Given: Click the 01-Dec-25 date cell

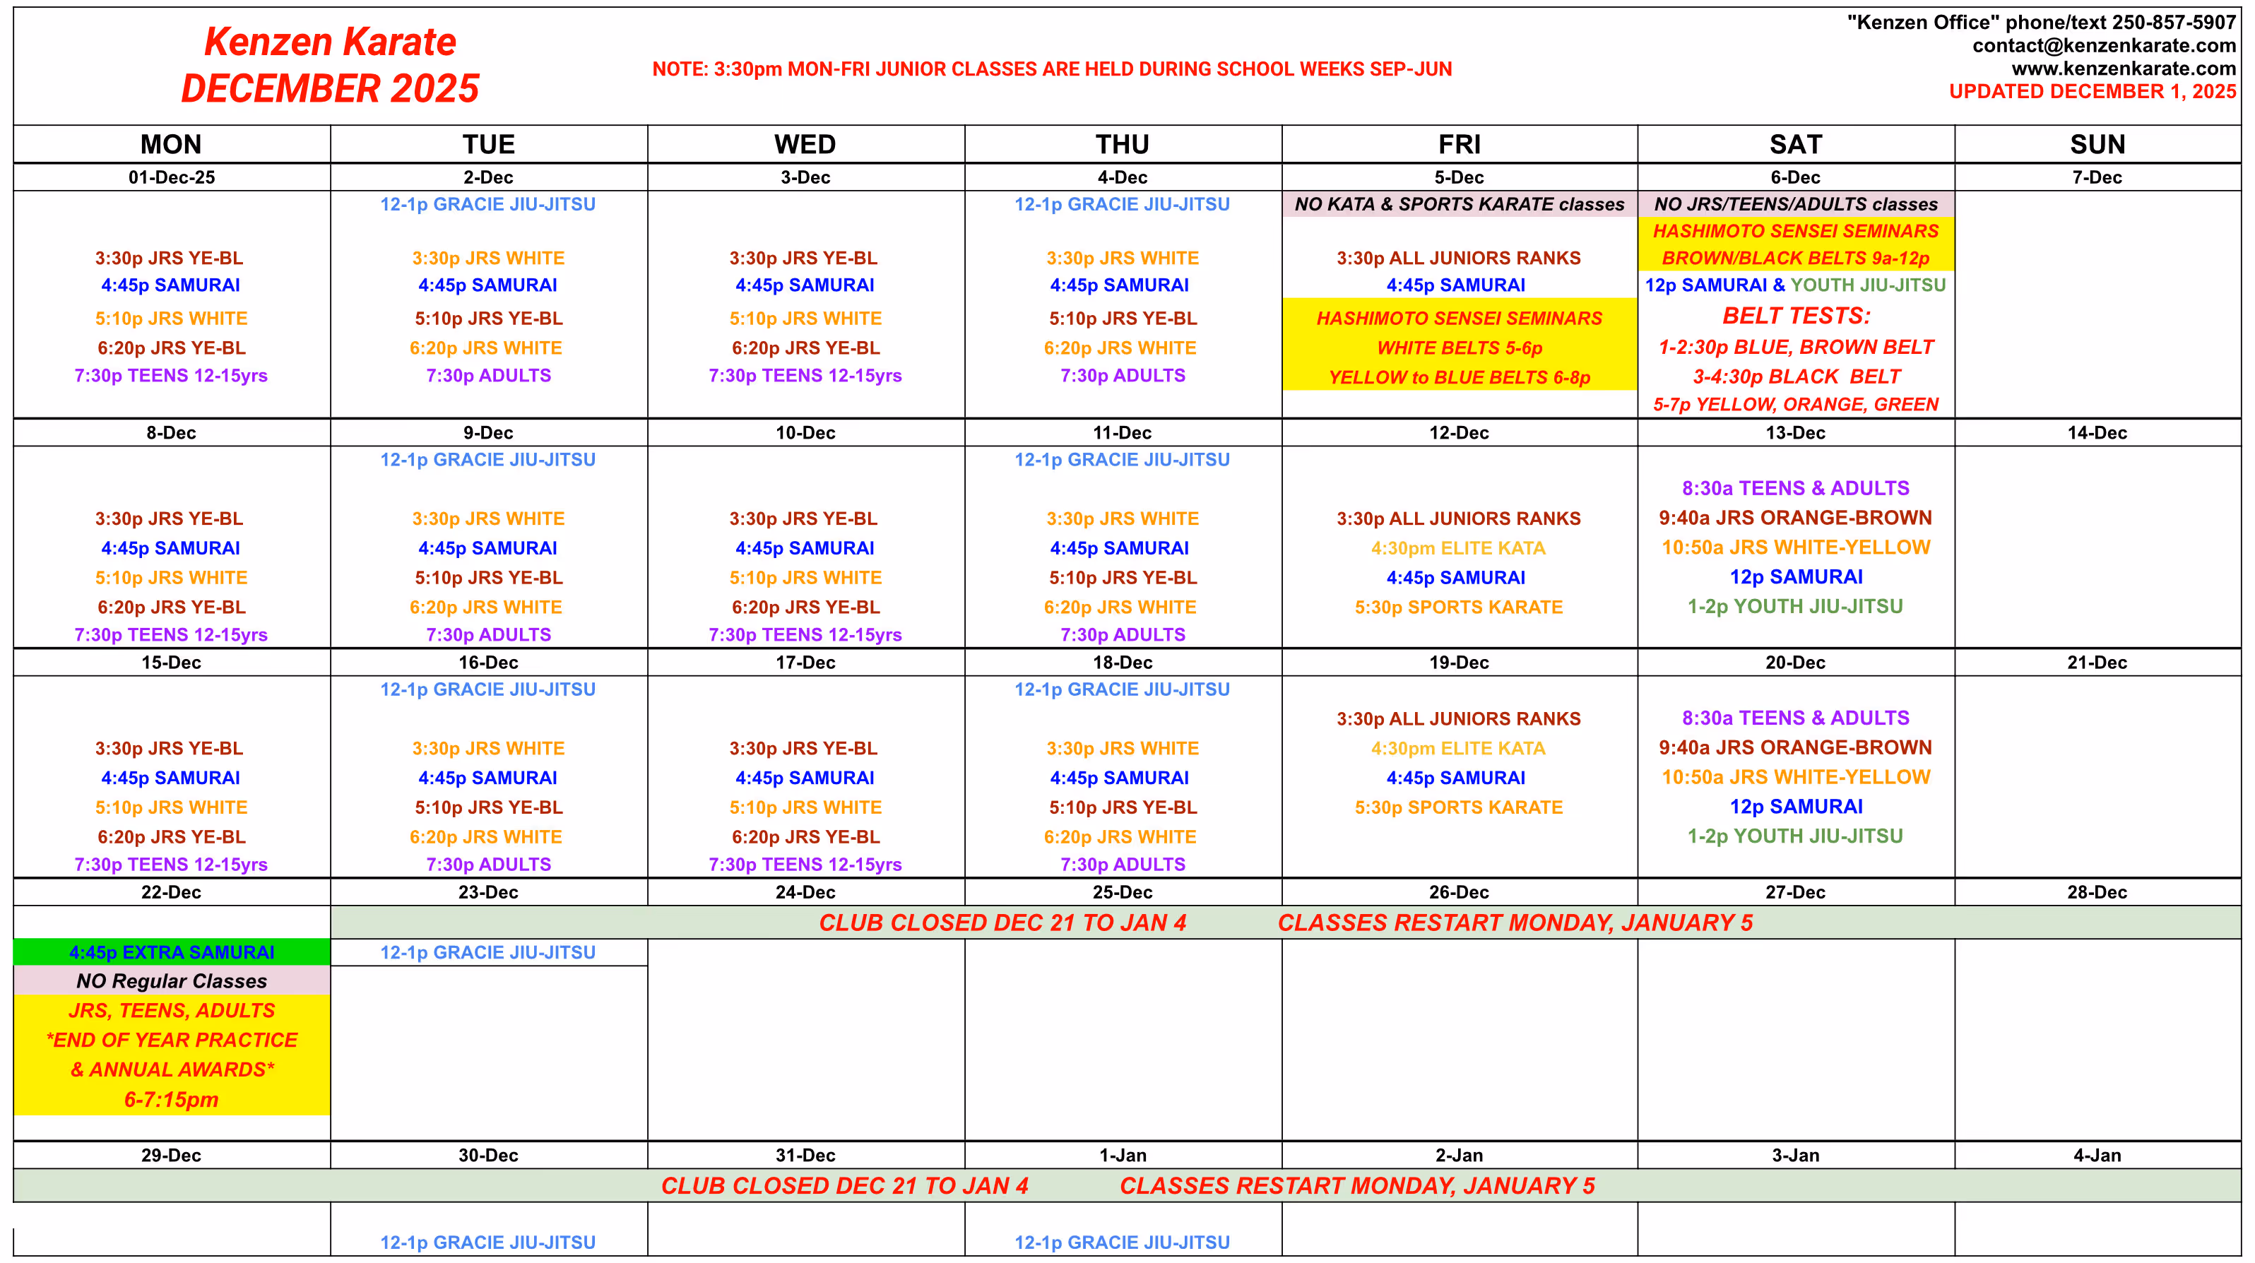Looking at the screenshot, I should 172,178.
